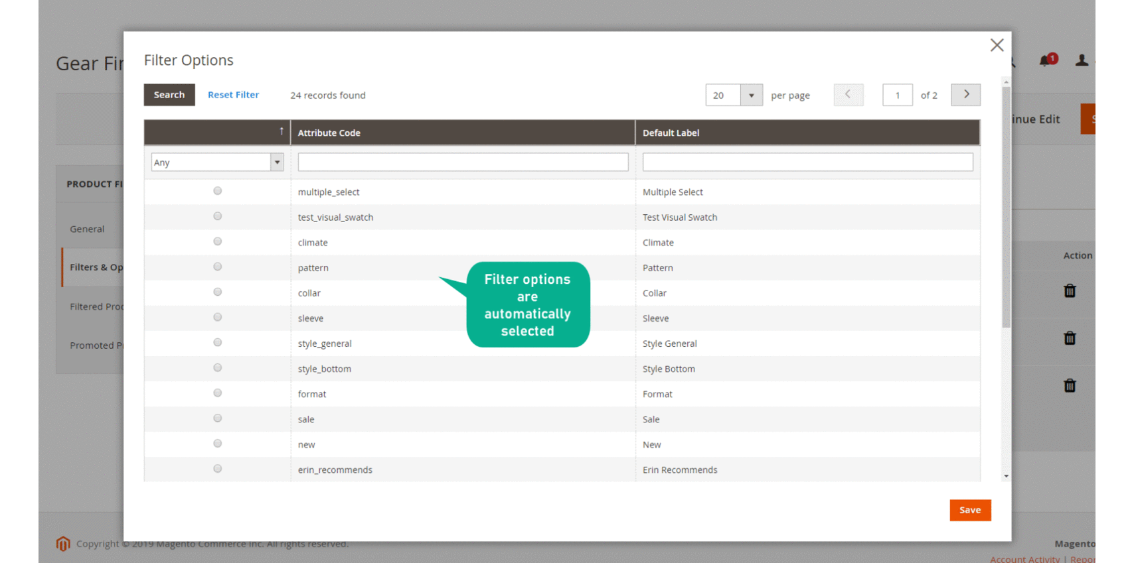Click the 'Test Visual Swatch' label cell
The image size is (1134, 563).
[680, 218]
